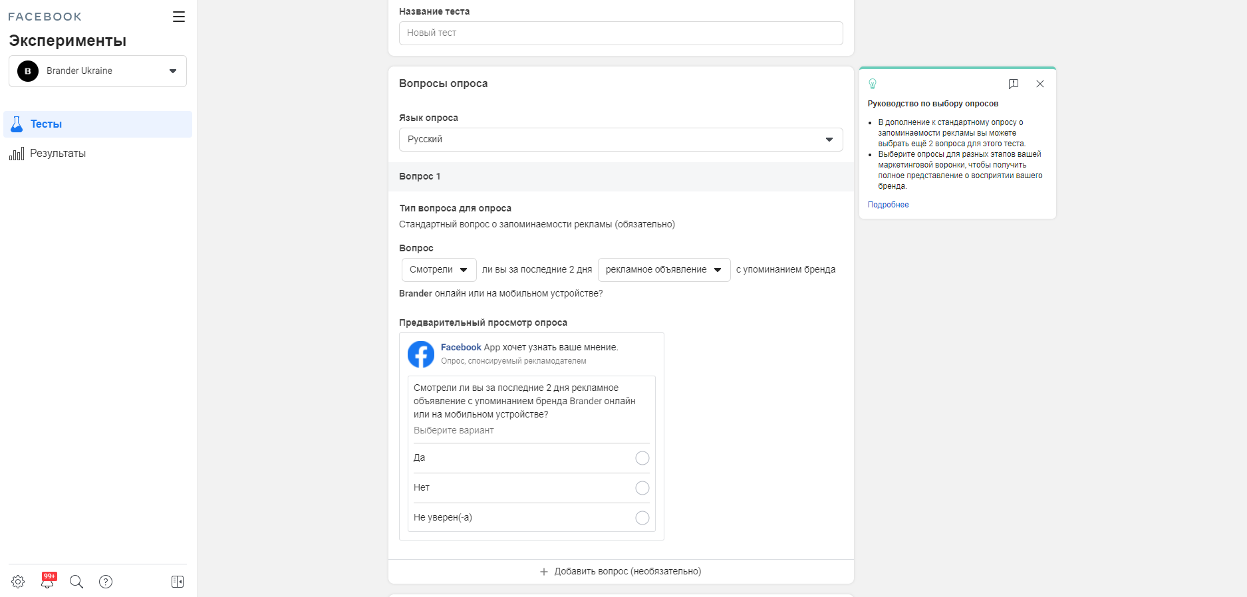The width and height of the screenshot is (1247, 597).
Task: Open the 'Смотрели' verb dropdown
Action: point(438,270)
